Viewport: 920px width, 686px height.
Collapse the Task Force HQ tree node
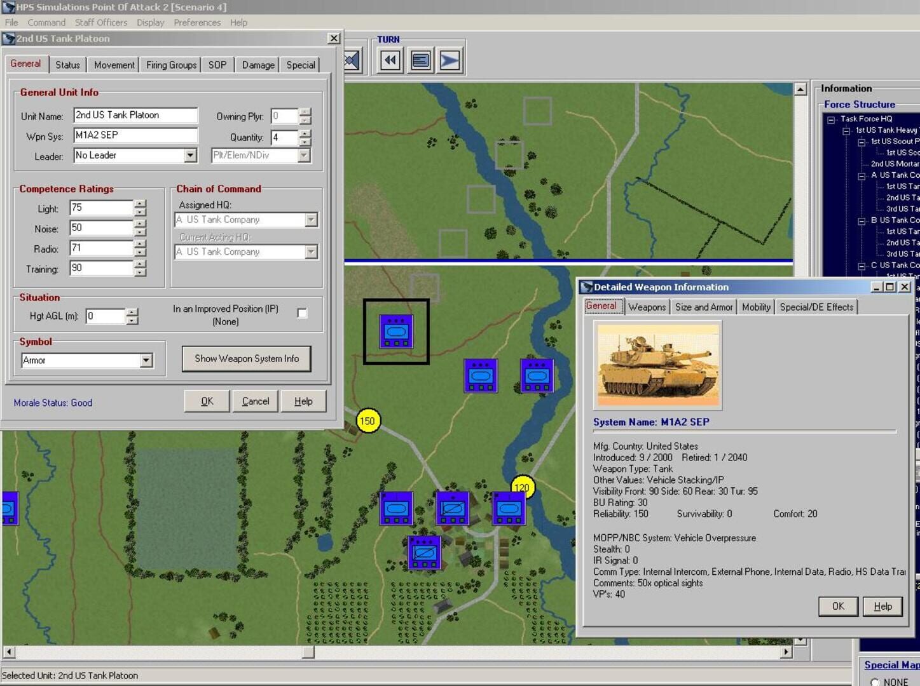click(x=832, y=119)
